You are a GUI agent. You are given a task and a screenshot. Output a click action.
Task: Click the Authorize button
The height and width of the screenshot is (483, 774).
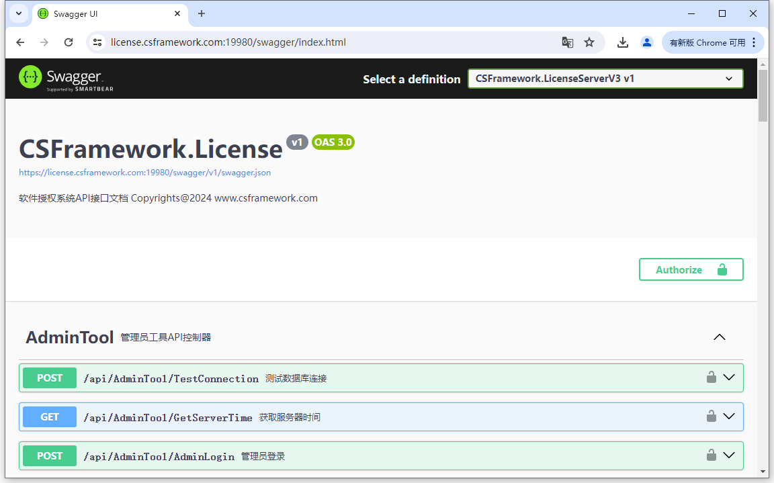point(691,270)
